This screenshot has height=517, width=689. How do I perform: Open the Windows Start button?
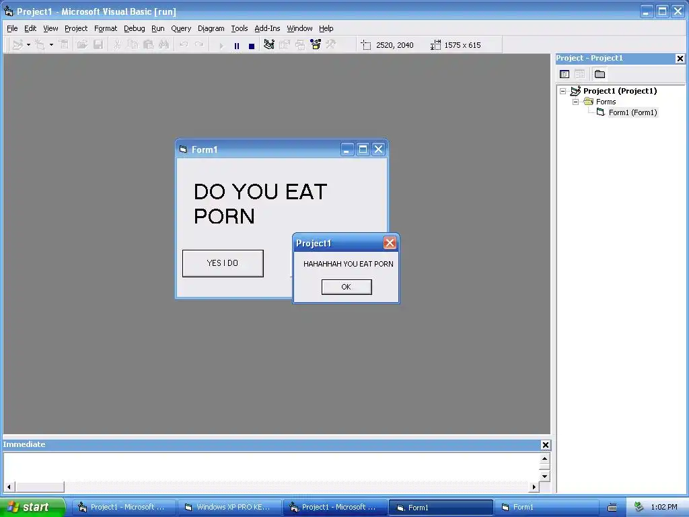[32, 507]
